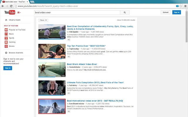Open the Popular on YouTube icon
The height and width of the screenshot is (117, 188).
(x=6, y=30)
